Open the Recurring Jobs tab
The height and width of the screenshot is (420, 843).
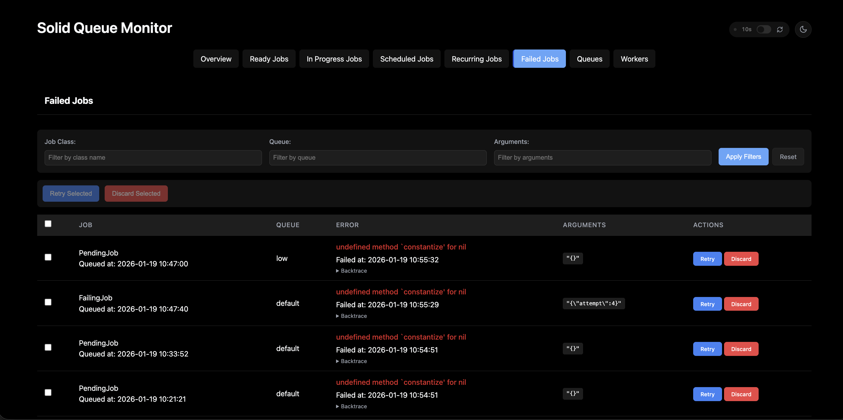coord(476,59)
